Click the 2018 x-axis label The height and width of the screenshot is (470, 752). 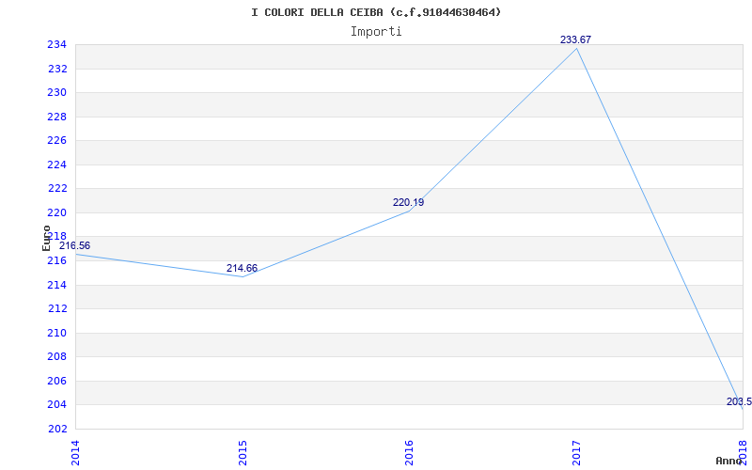(743, 453)
